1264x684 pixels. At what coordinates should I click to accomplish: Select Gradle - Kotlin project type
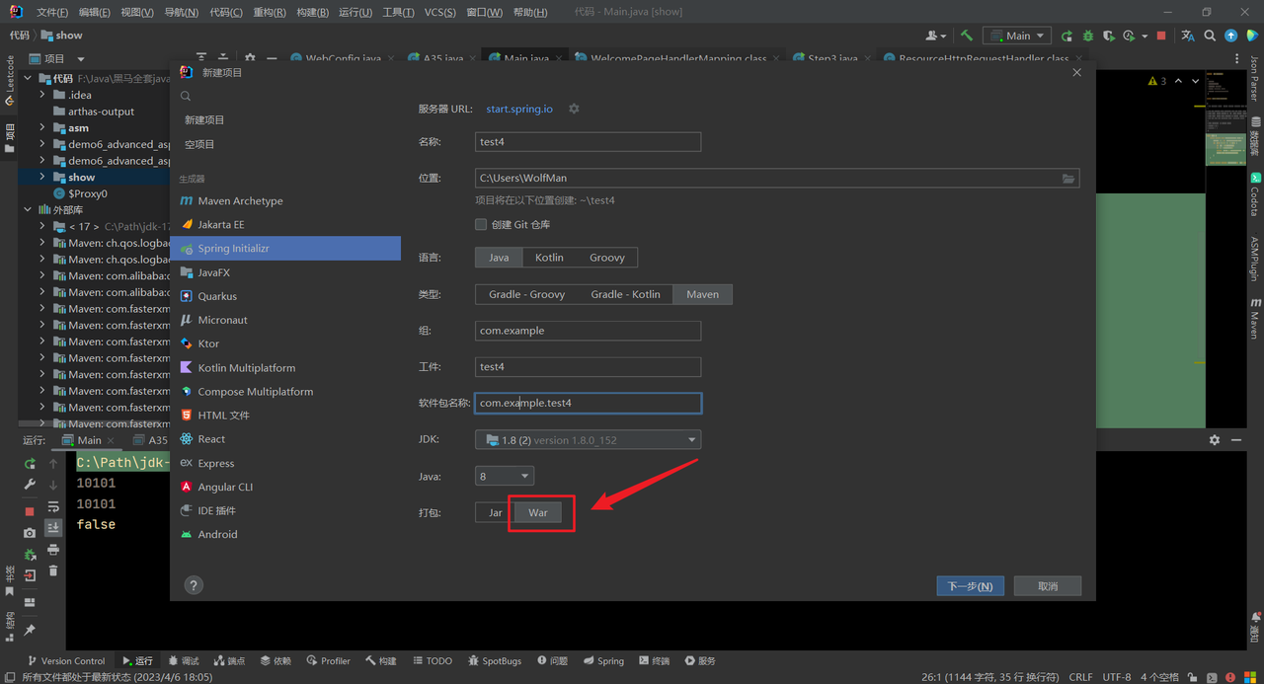(x=626, y=294)
